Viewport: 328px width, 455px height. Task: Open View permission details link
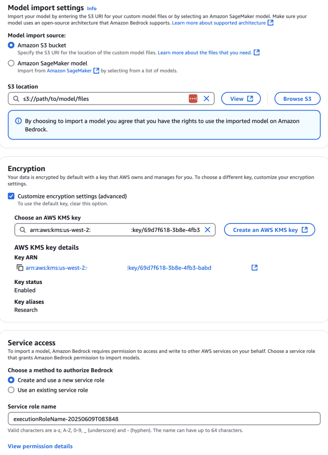40,446
